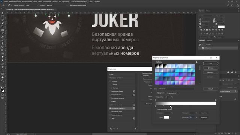This screenshot has width=240, height=135.
Task: Select the Brush tool
Action: (x=3, y=40)
